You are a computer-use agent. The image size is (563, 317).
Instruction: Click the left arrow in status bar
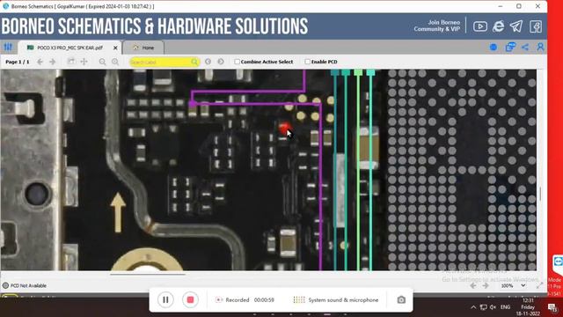point(473,285)
